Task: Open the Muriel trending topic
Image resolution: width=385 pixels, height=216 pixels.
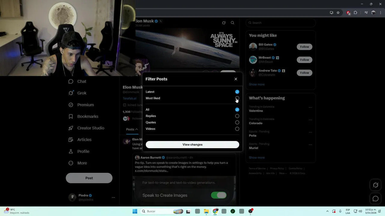Action: [x=254, y=148]
